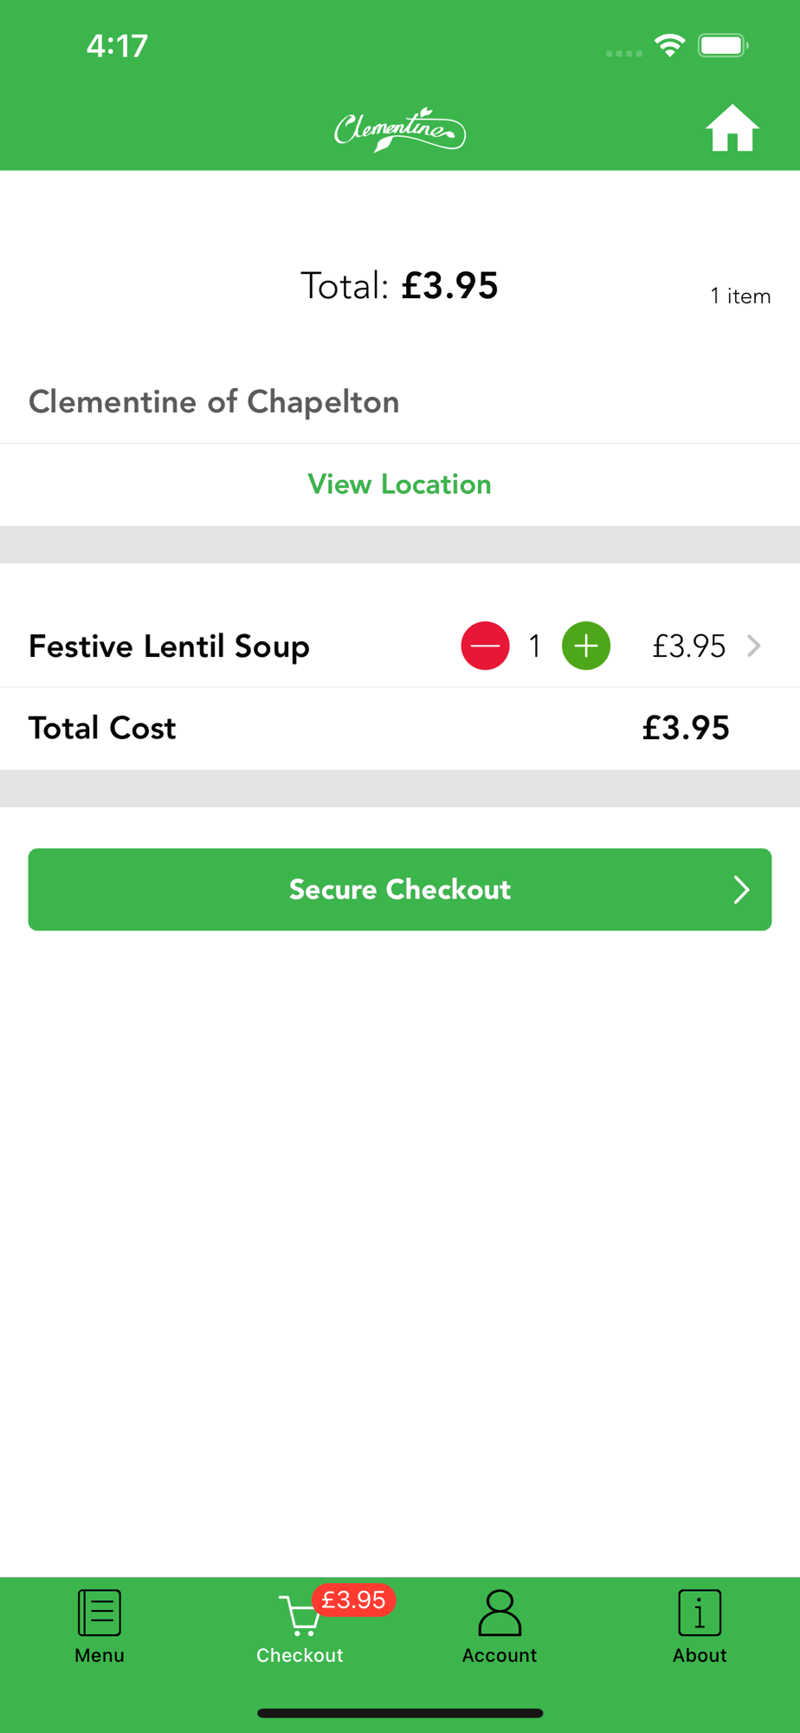Screen dimensions: 800x1733
Task: Select the Festive Lentil Soup item name
Action: pos(169,646)
